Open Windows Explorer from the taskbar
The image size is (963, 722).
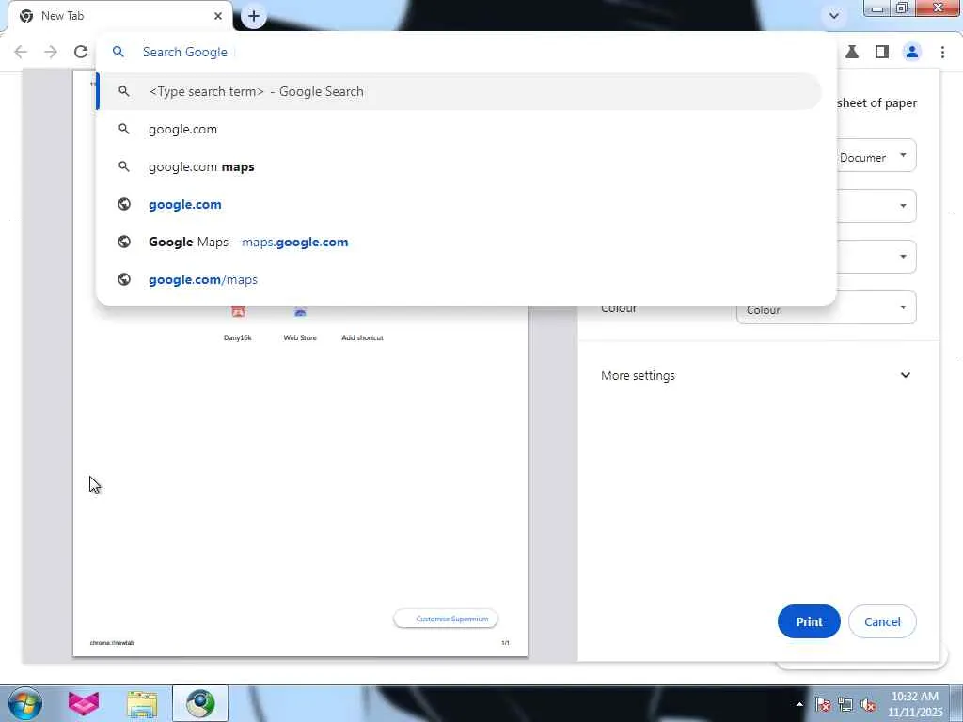[x=142, y=703]
